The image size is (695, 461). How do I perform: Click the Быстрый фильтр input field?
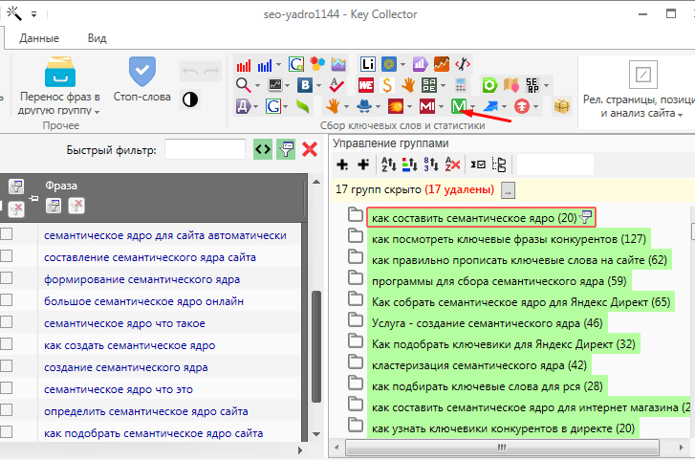coord(205,149)
